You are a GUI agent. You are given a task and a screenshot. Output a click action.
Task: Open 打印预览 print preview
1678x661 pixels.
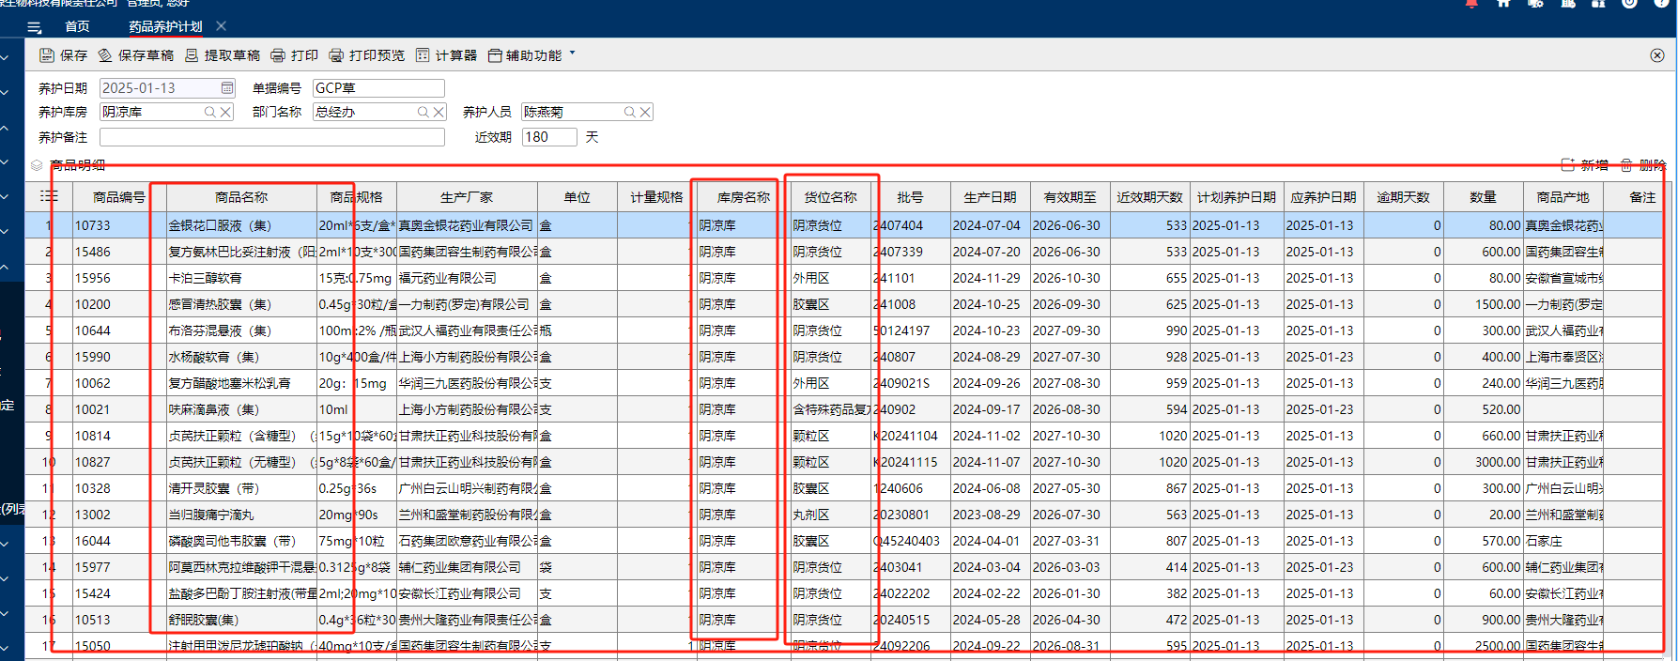click(x=367, y=55)
